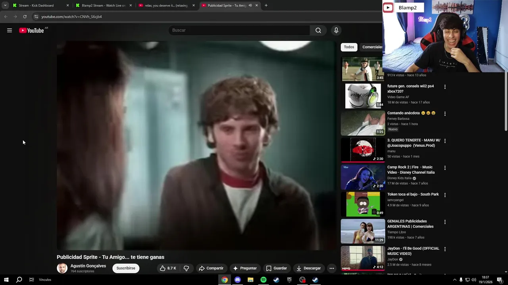
Task: Reload the page
Action: click(x=25, y=17)
